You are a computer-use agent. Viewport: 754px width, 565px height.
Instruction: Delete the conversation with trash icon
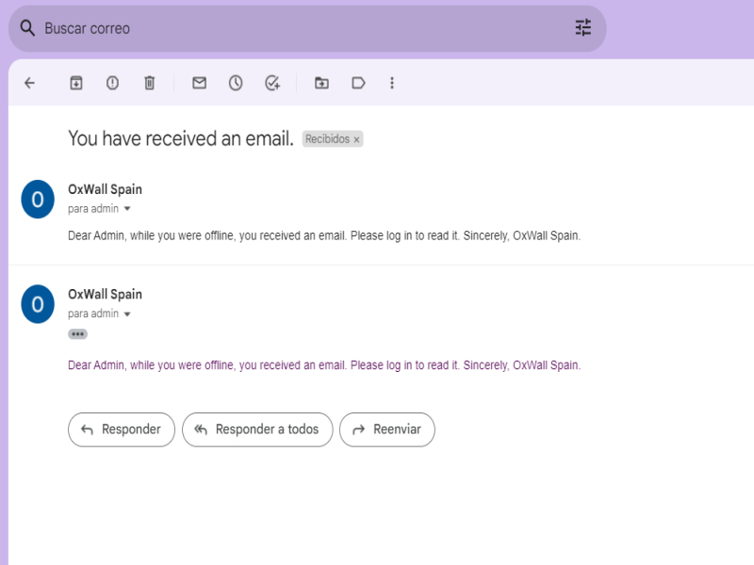[x=149, y=83]
